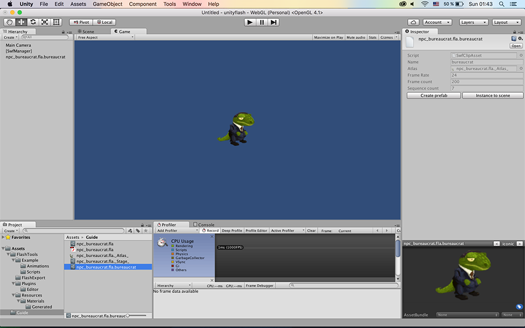Toggle Mute audio in Game view
525x328 pixels.
[x=356, y=37]
